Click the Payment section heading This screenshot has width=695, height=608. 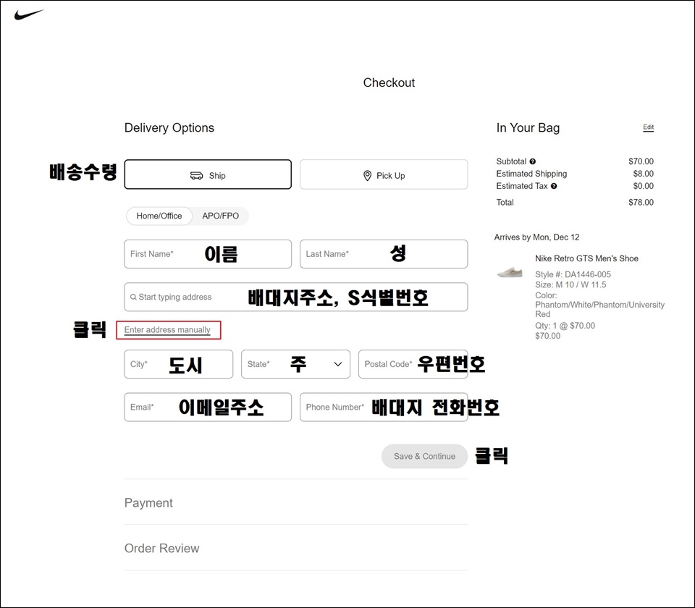148,503
